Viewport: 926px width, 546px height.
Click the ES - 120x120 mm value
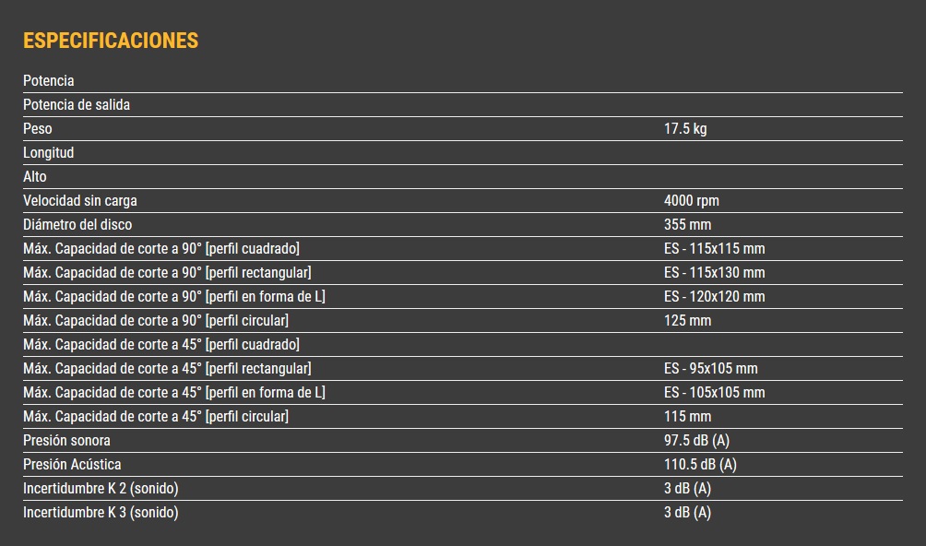tap(714, 297)
